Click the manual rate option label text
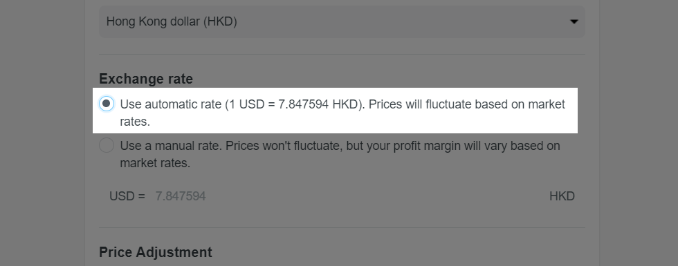Screen dimensions: 678x266 point(340,154)
